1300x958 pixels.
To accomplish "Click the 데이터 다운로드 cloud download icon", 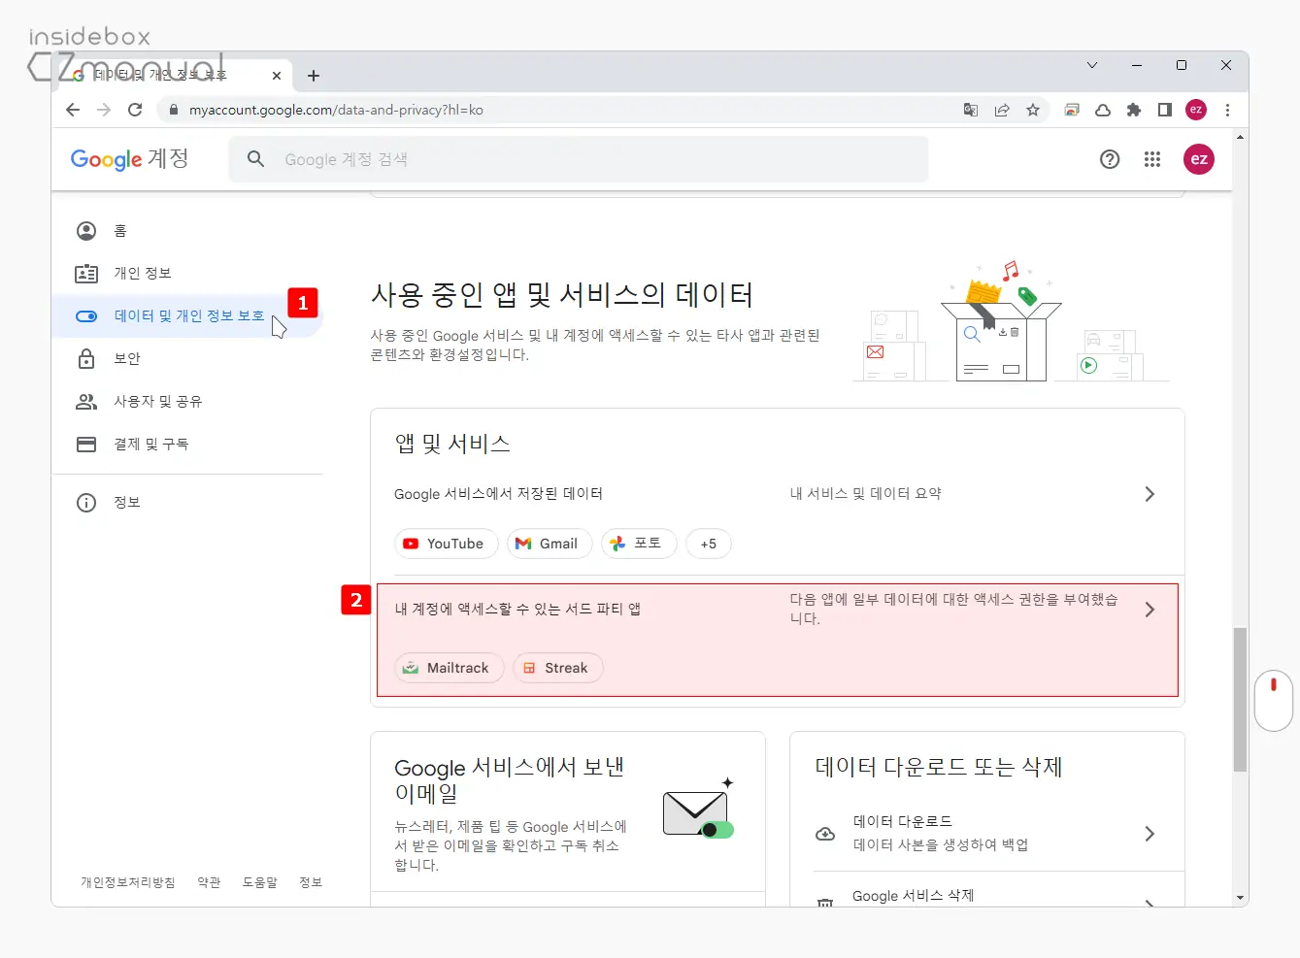I will click(825, 833).
